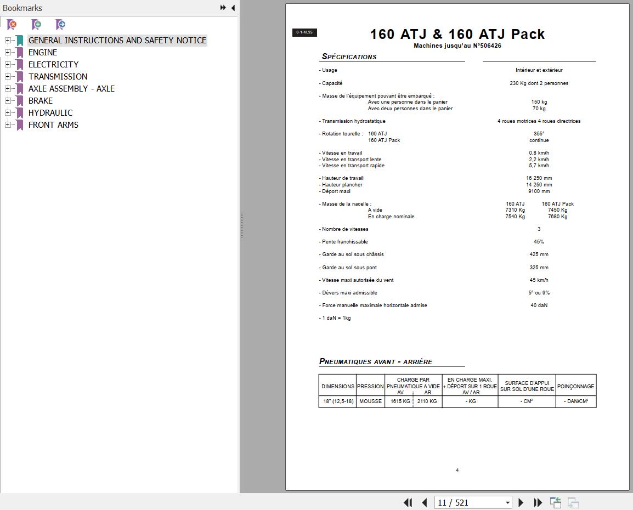Click the 160 ATJ & 160 ATJ Pack heading
Image resolution: width=633 pixels, height=510 pixels.
(x=457, y=35)
